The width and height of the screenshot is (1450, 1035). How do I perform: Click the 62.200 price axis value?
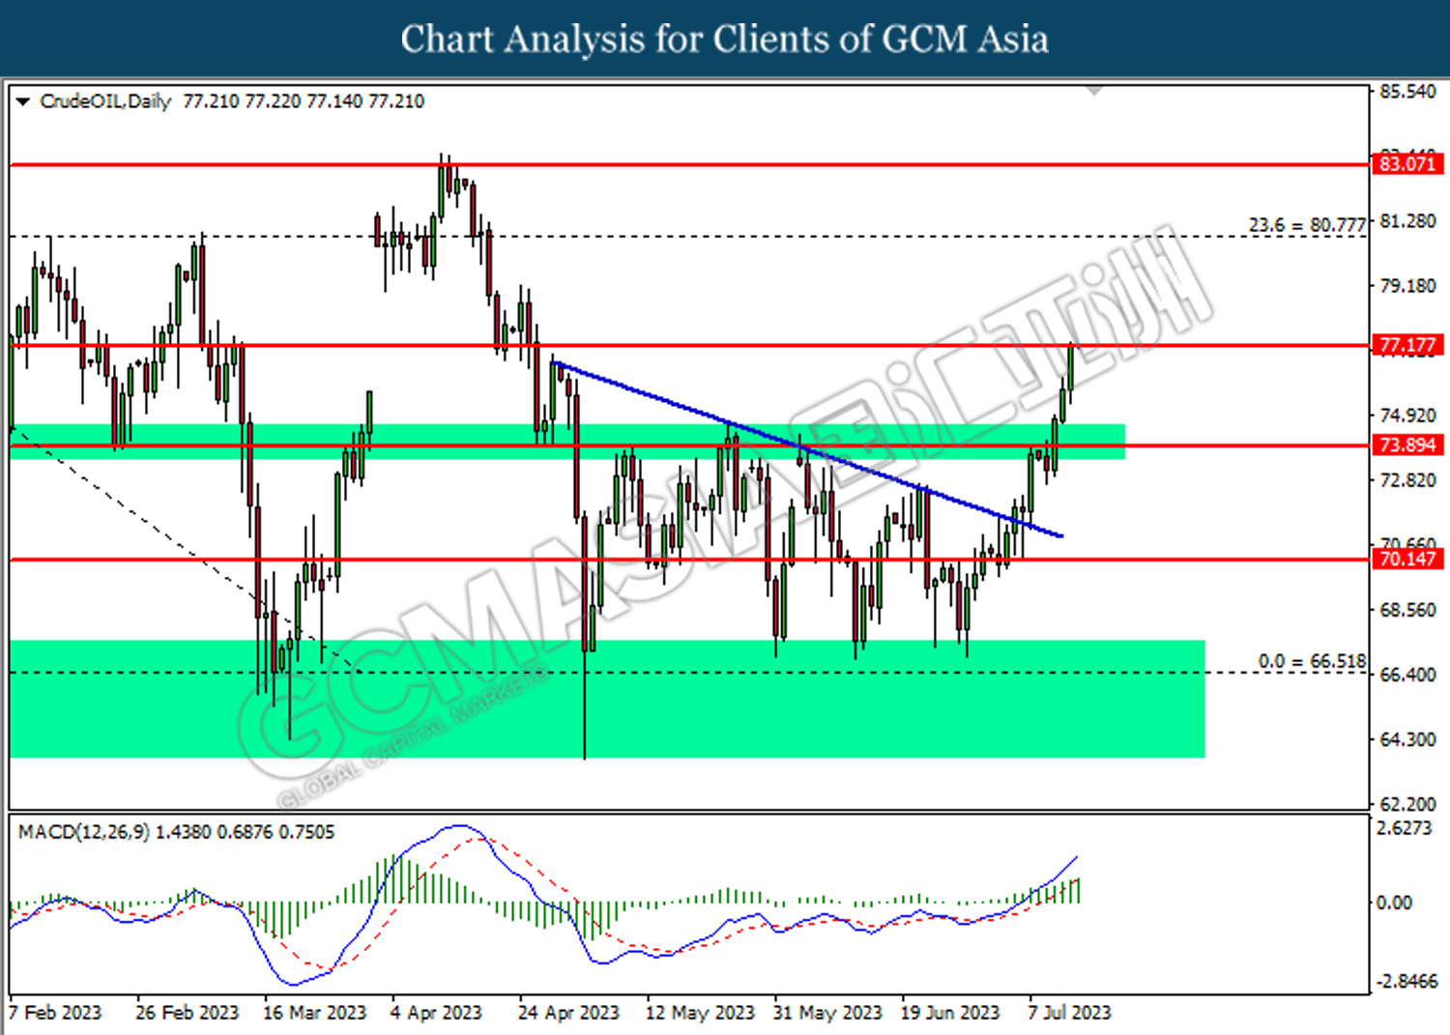[x=1407, y=804]
